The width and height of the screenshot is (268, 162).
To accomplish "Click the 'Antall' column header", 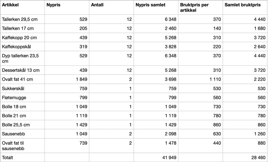I will point(97,5).
